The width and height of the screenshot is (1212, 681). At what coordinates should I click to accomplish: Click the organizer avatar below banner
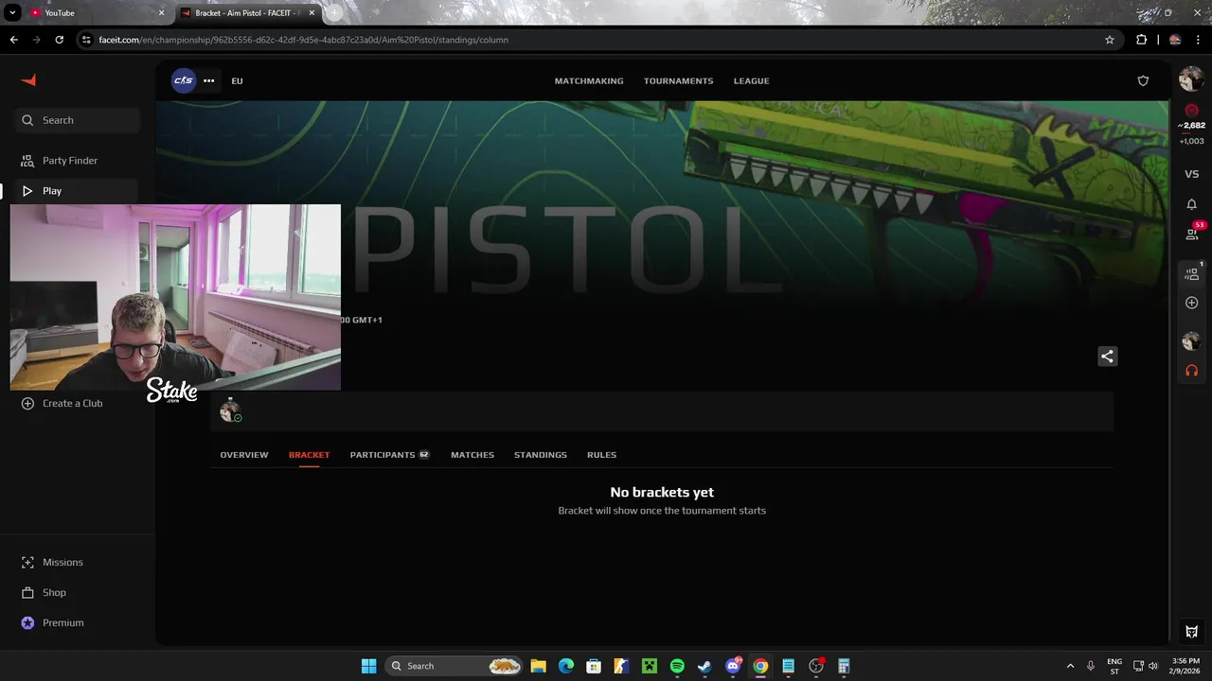point(230,410)
